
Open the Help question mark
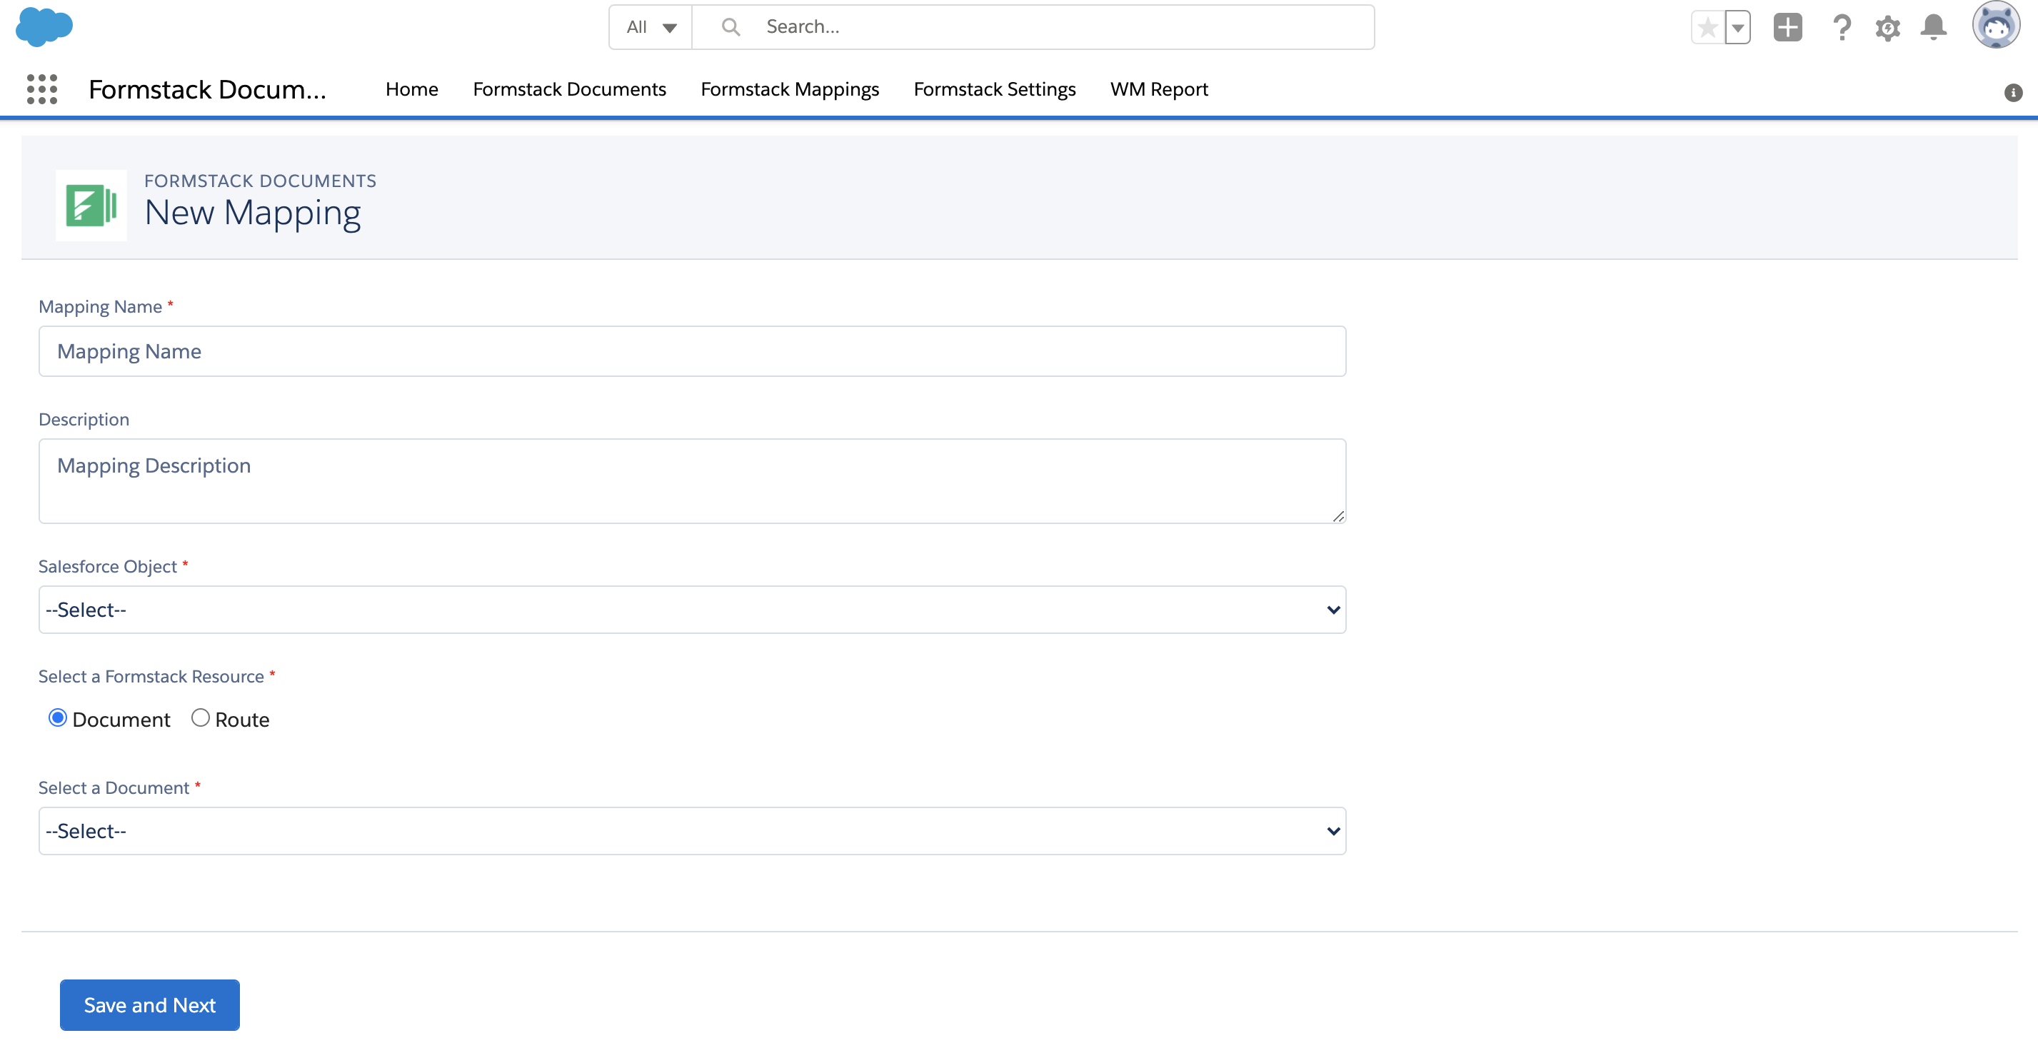pos(1841,28)
